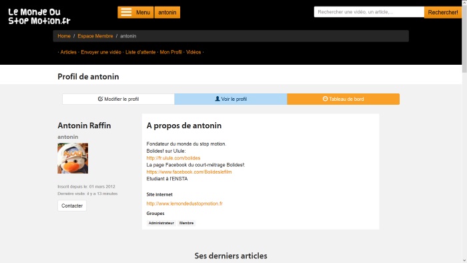The height and width of the screenshot is (263, 467).
Task: Focus the video and article search field
Action: [x=369, y=12]
